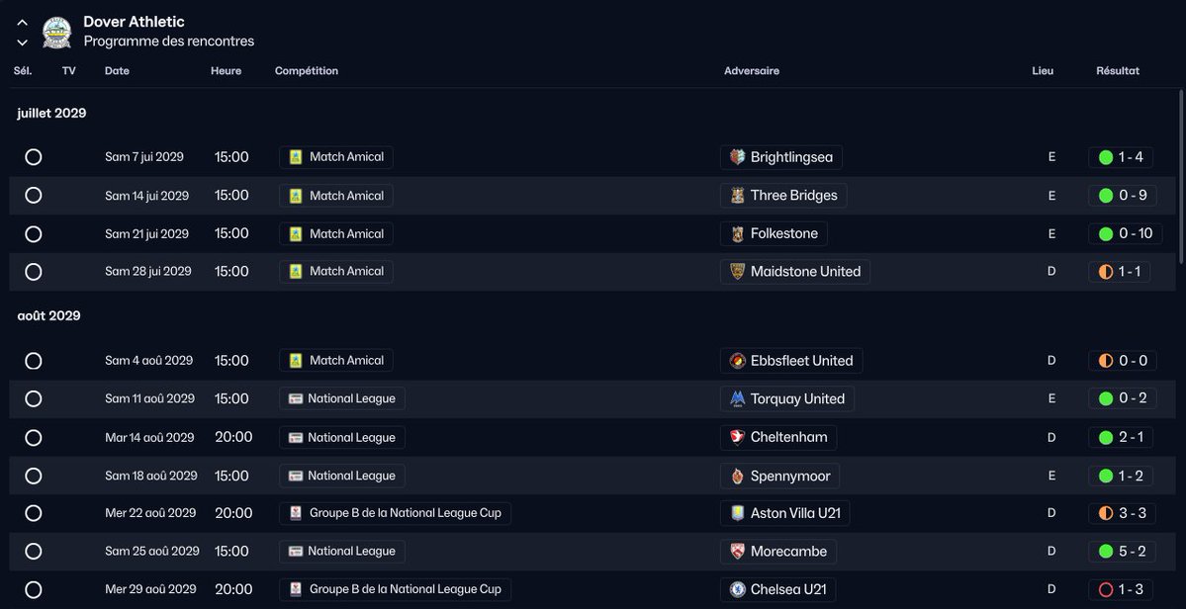Select the Chelsea U21 match radio button
1186x609 pixels.
point(34,589)
